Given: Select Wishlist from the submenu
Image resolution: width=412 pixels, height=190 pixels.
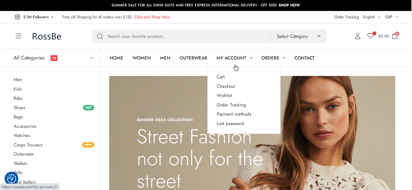Looking at the screenshot, I should (224, 95).
